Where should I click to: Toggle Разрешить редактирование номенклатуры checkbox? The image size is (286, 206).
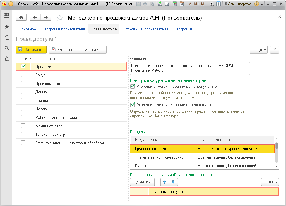click(x=133, y=105)
